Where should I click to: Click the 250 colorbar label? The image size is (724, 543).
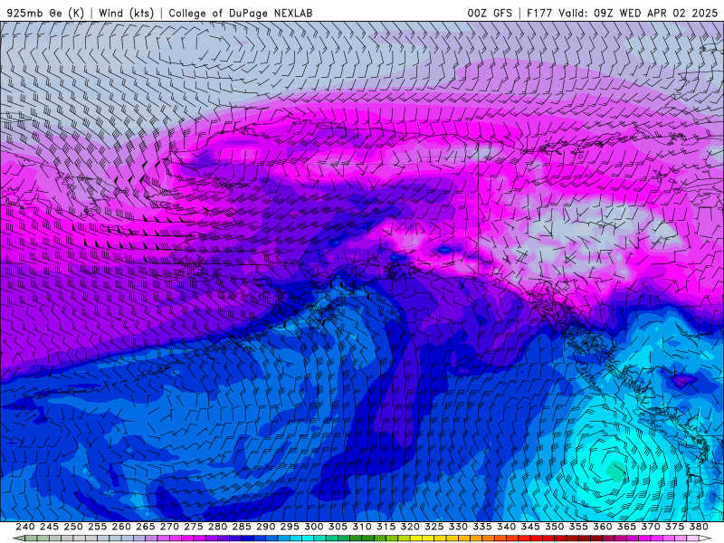point(73,527)
